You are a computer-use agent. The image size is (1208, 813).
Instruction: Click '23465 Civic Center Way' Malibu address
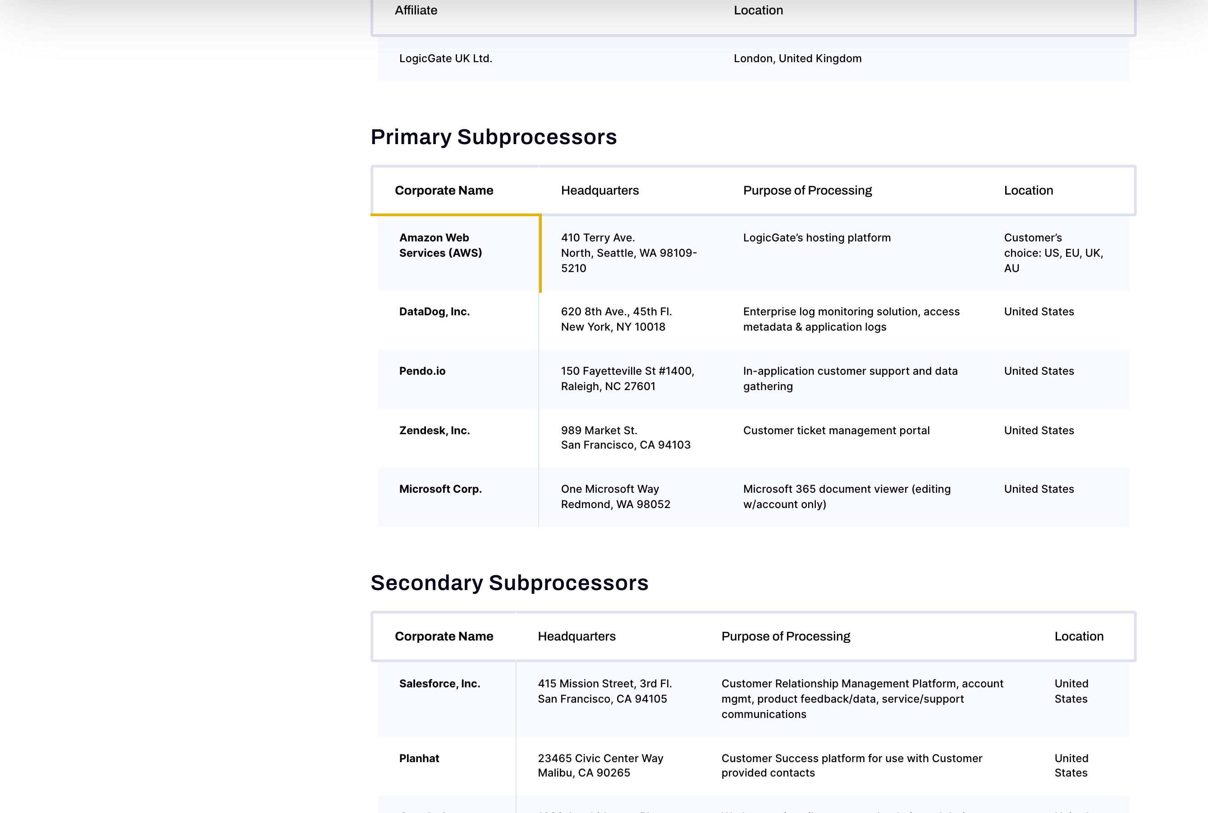coord(600,765)
